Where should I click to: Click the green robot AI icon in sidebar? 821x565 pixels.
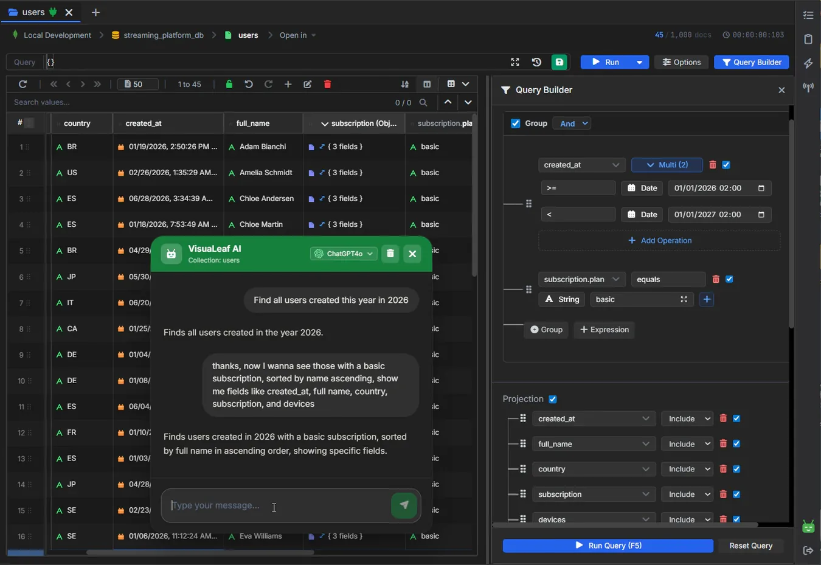(x=808, y=527)
